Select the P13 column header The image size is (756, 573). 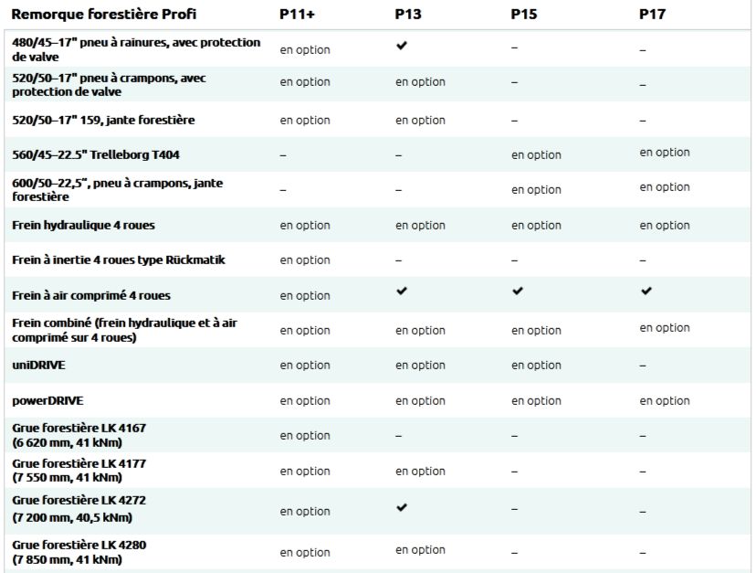coord(407,15)
